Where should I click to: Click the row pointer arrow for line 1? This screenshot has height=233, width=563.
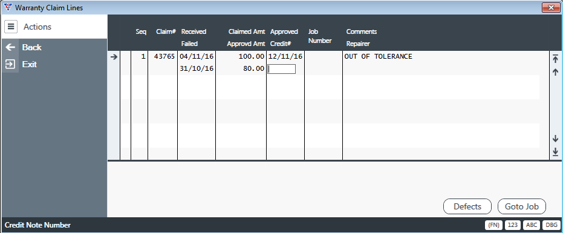click(114, 57)
